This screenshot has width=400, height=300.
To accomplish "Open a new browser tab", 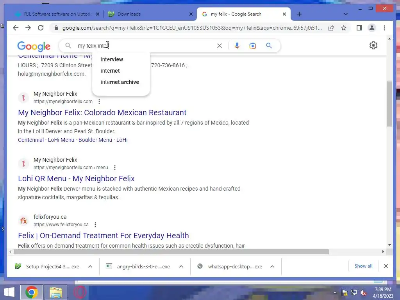I will tap(299, 14).
